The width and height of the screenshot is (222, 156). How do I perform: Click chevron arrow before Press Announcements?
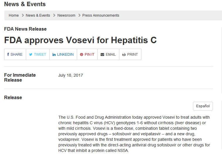click(x=79, y=15)
